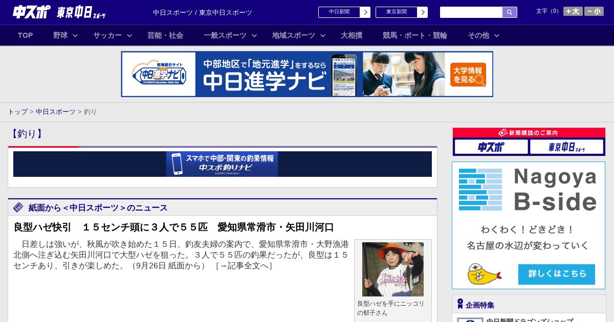Click the 中日スポーツ / 東京中日スポーツ header text
This screenshot has height=322, width=614.
203,13
